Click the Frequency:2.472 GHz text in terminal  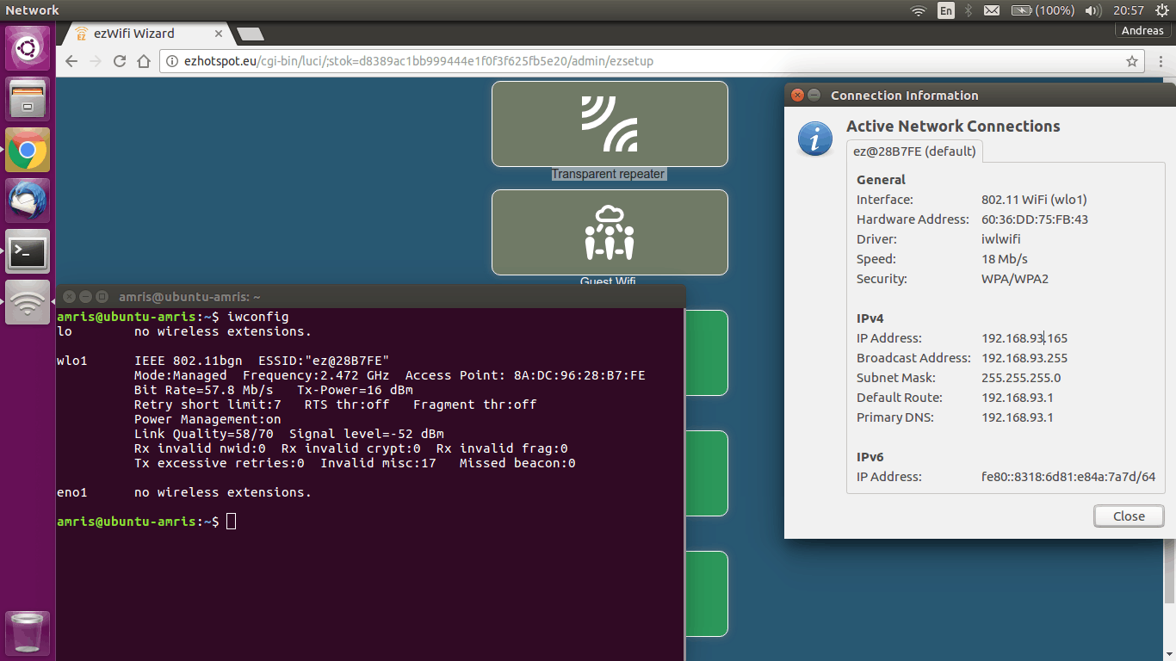316,375
